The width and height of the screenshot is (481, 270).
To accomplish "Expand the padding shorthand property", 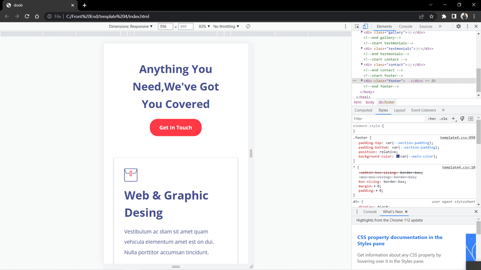I will click(x=377, y=191).
